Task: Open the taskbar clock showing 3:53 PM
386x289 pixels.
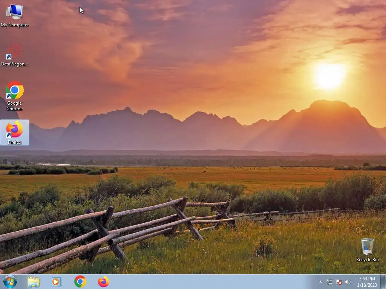Action: tap(367, 282)
